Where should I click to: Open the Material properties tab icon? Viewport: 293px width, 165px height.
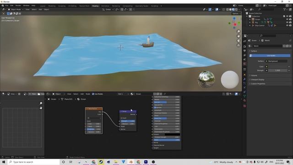[244, 101]
